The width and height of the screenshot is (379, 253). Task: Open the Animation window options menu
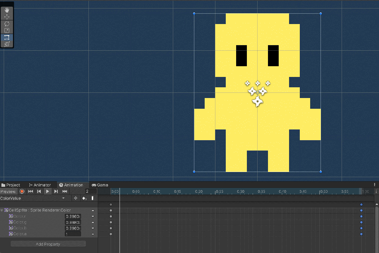coord(375,185)
